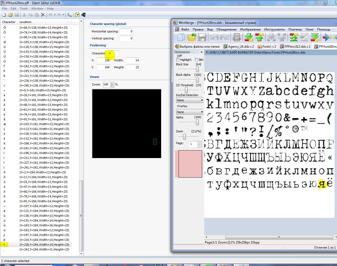Click the SH4 hand icon in Silent 3ditor toolbar

[83, 15]
